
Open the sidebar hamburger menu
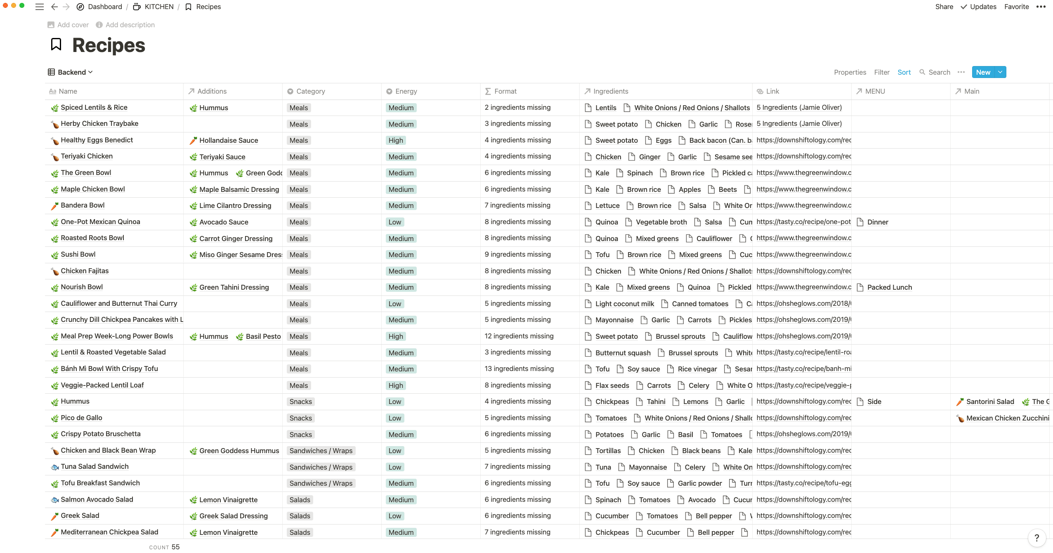coord(40,7)
